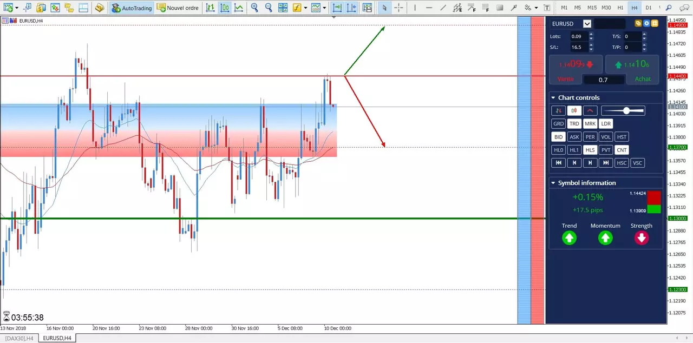The image size is (693, 343).
Task: Click the T/P input field
Action: [632, 47]
